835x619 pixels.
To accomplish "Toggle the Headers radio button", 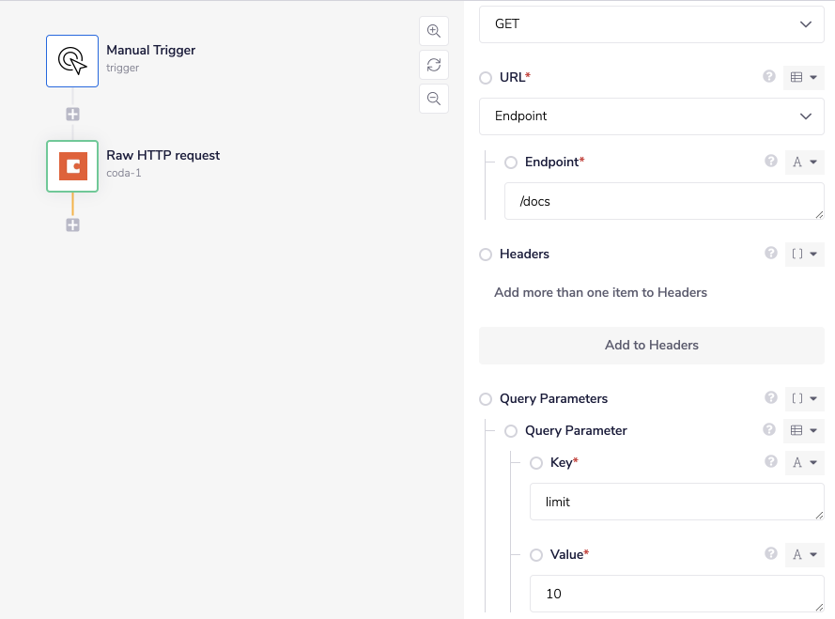I will point(486,255).
